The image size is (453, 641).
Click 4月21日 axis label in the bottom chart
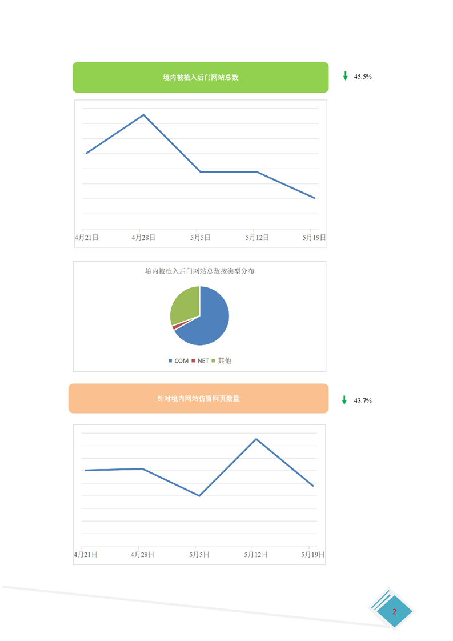click(x=86, y=555)
